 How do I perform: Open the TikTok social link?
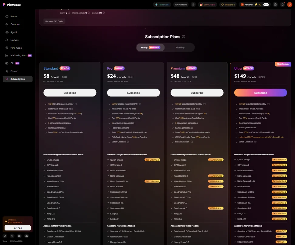5,236
